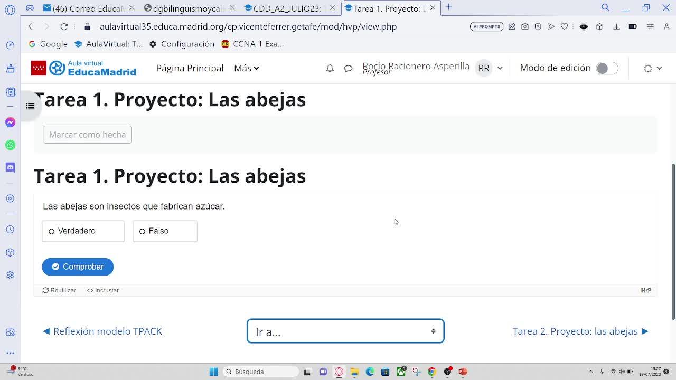Toggle the Modo de edición switch
This screenshot has width=676, height=380.
pos(607,68)
